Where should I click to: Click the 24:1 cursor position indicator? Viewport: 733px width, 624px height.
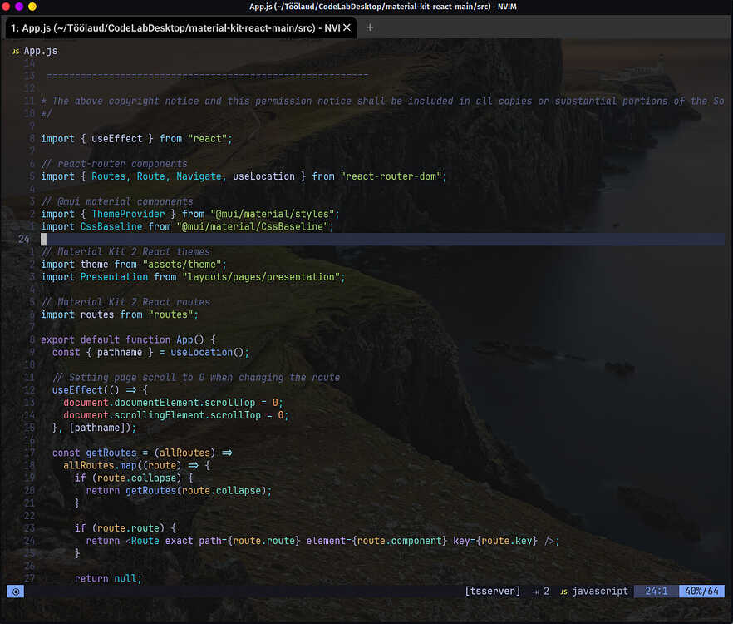pos(656,591)
